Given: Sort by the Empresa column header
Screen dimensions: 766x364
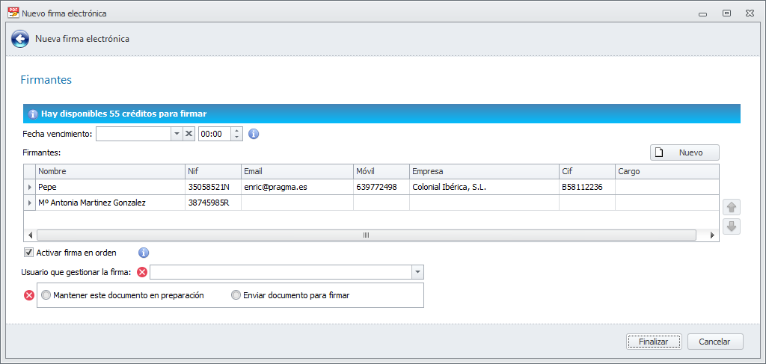Looking at the screenshot, I should pyautogui.click(x=484, y=172).
